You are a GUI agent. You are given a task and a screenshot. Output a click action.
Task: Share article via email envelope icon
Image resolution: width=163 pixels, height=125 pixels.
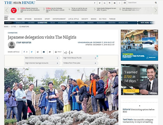click(x=44, y=52)
